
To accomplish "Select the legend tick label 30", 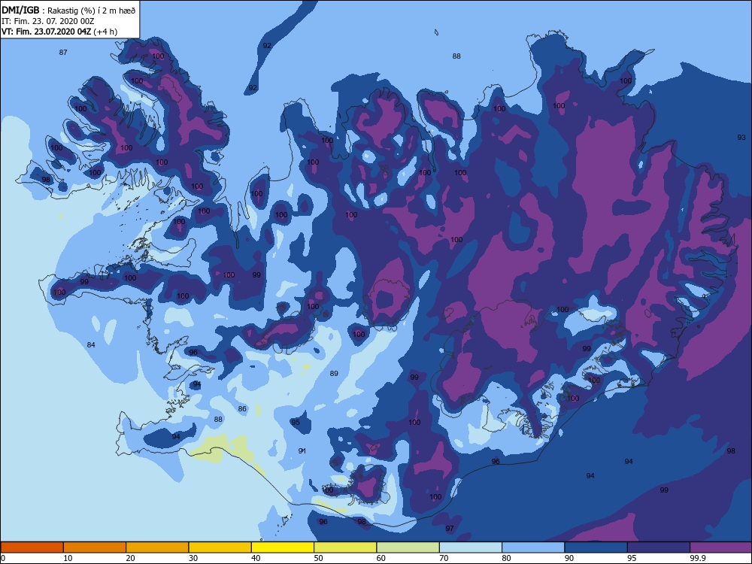I will tap(193, 558).
